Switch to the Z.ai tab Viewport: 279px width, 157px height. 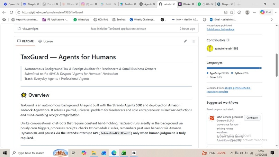[49, 4]
